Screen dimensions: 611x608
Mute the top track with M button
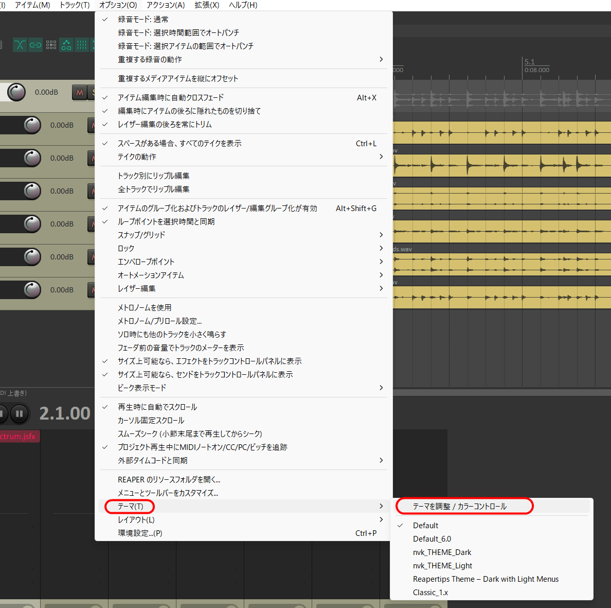point(79,93)
